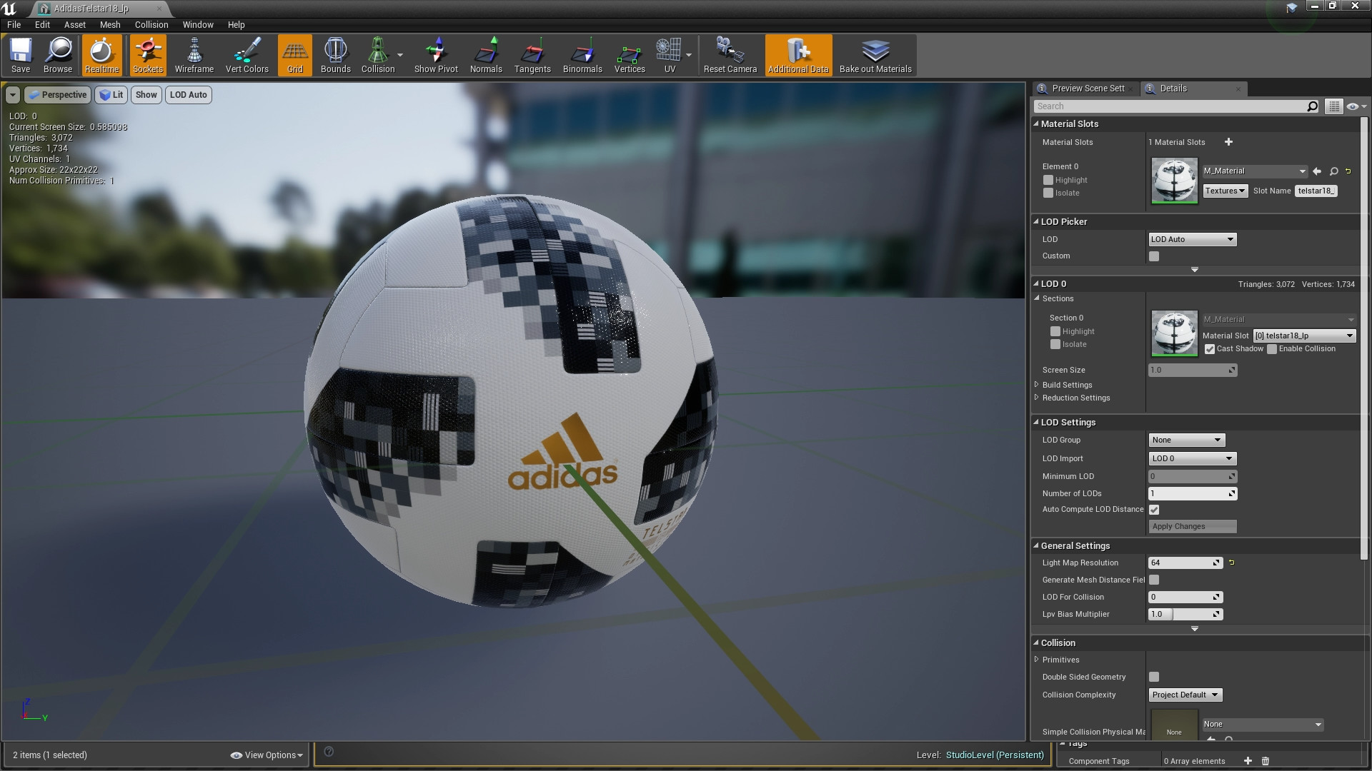Image resolution: width=1372 pixels, height=771 pixels.
Task: Display mesh Tangents
Action: tap(532, 56)
